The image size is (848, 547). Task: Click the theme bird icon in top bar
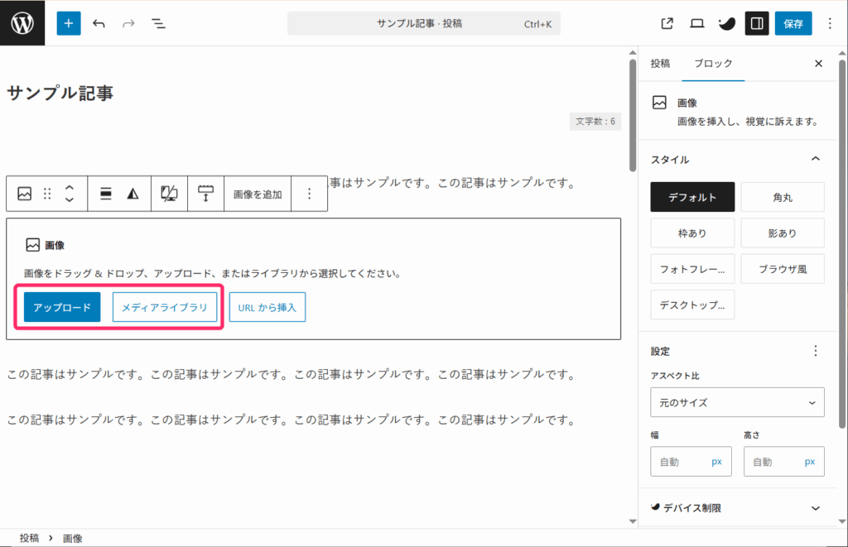727,23
